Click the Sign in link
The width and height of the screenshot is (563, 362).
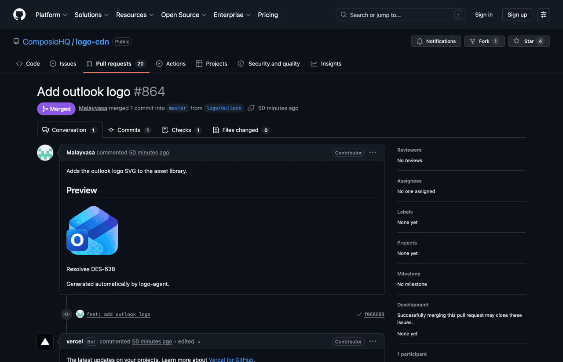484,15
